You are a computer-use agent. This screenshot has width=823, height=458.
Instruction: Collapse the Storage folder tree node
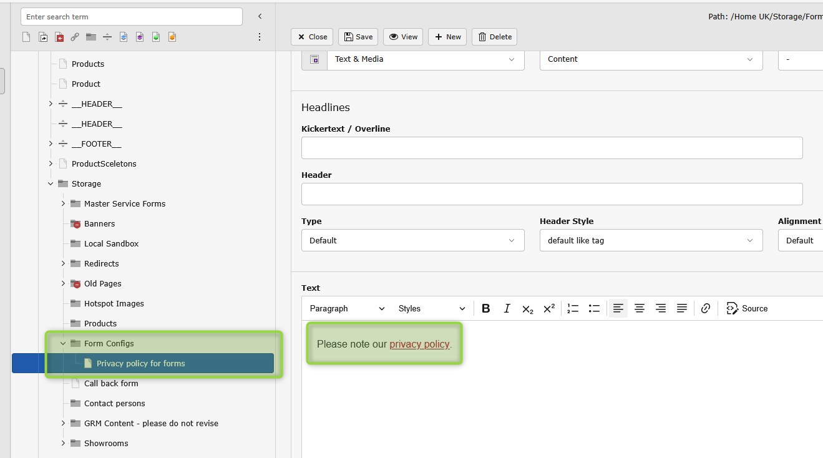point(51,183)
